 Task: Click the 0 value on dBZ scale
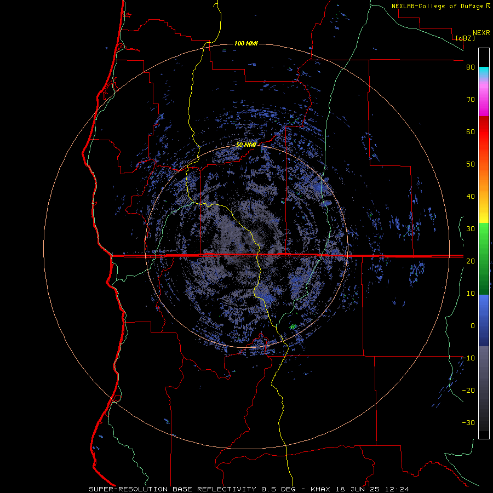(473, 326)
